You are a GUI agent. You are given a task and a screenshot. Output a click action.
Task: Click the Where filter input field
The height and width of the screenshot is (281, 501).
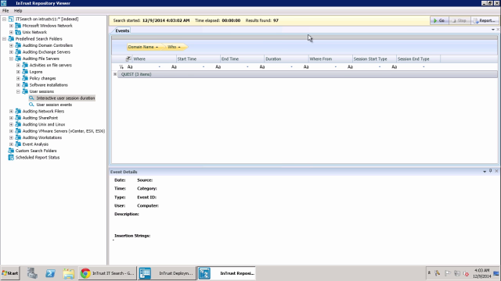tap(142, 67)
